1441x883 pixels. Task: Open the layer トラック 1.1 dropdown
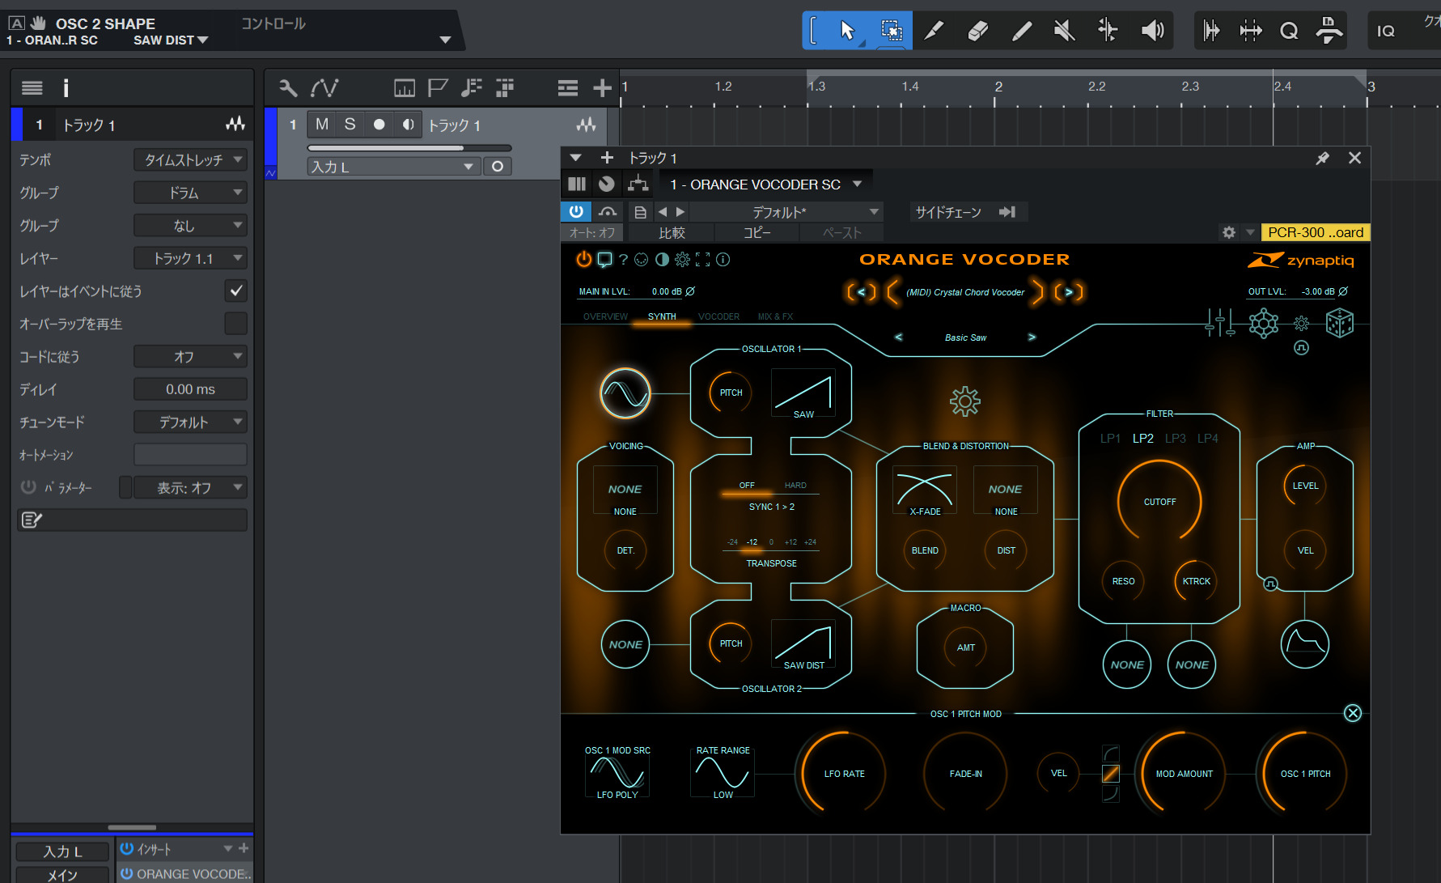[190, 258]
